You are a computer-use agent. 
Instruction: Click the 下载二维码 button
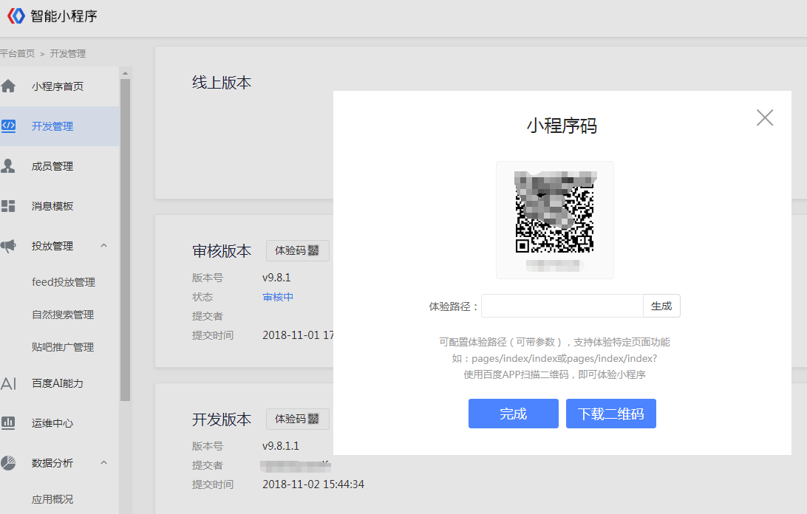(610, 414)
